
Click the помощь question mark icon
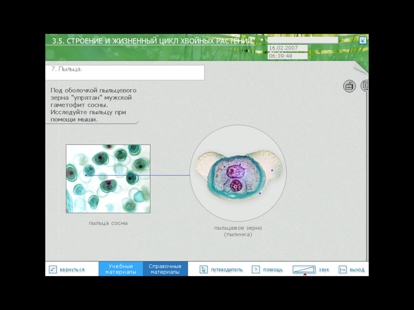point(256,269)
